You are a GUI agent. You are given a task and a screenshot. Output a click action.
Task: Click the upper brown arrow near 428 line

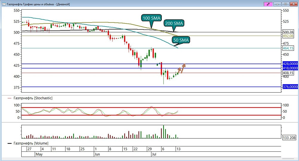click(x=183, y=69)
